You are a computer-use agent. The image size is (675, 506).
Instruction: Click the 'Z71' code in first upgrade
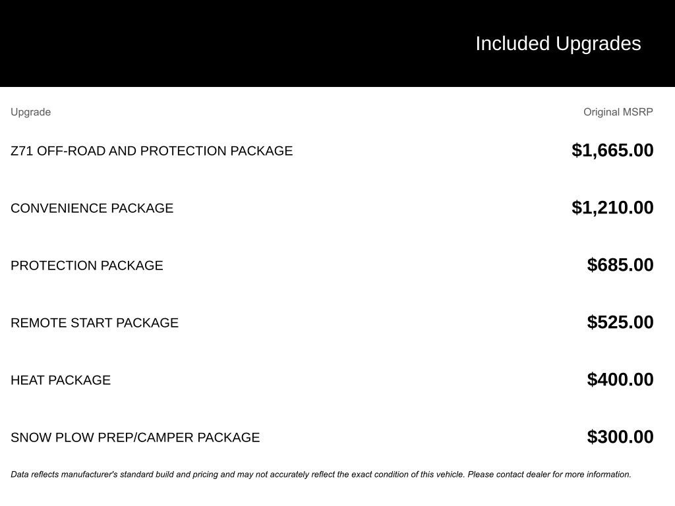(22, 151)
